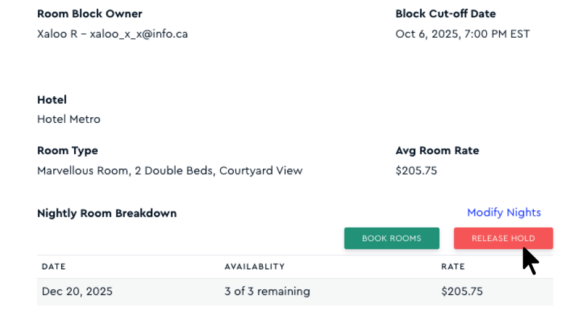Click the Room Block Owner label
587x324 pixels.
(x=90, y=14)
